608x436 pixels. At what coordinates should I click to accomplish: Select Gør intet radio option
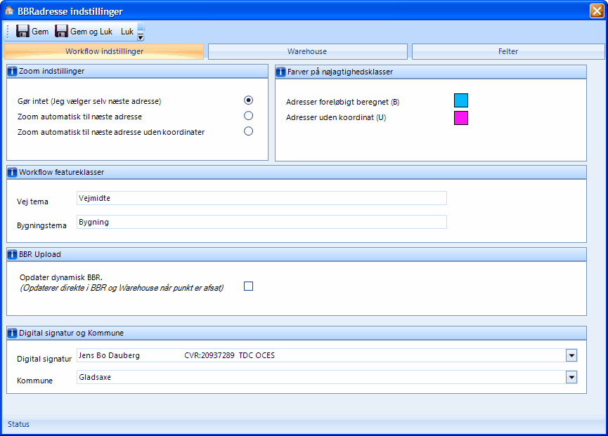249,100
